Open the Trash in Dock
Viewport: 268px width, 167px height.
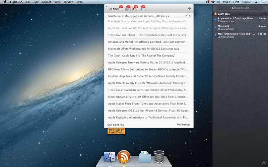click(x=159, y=157)
